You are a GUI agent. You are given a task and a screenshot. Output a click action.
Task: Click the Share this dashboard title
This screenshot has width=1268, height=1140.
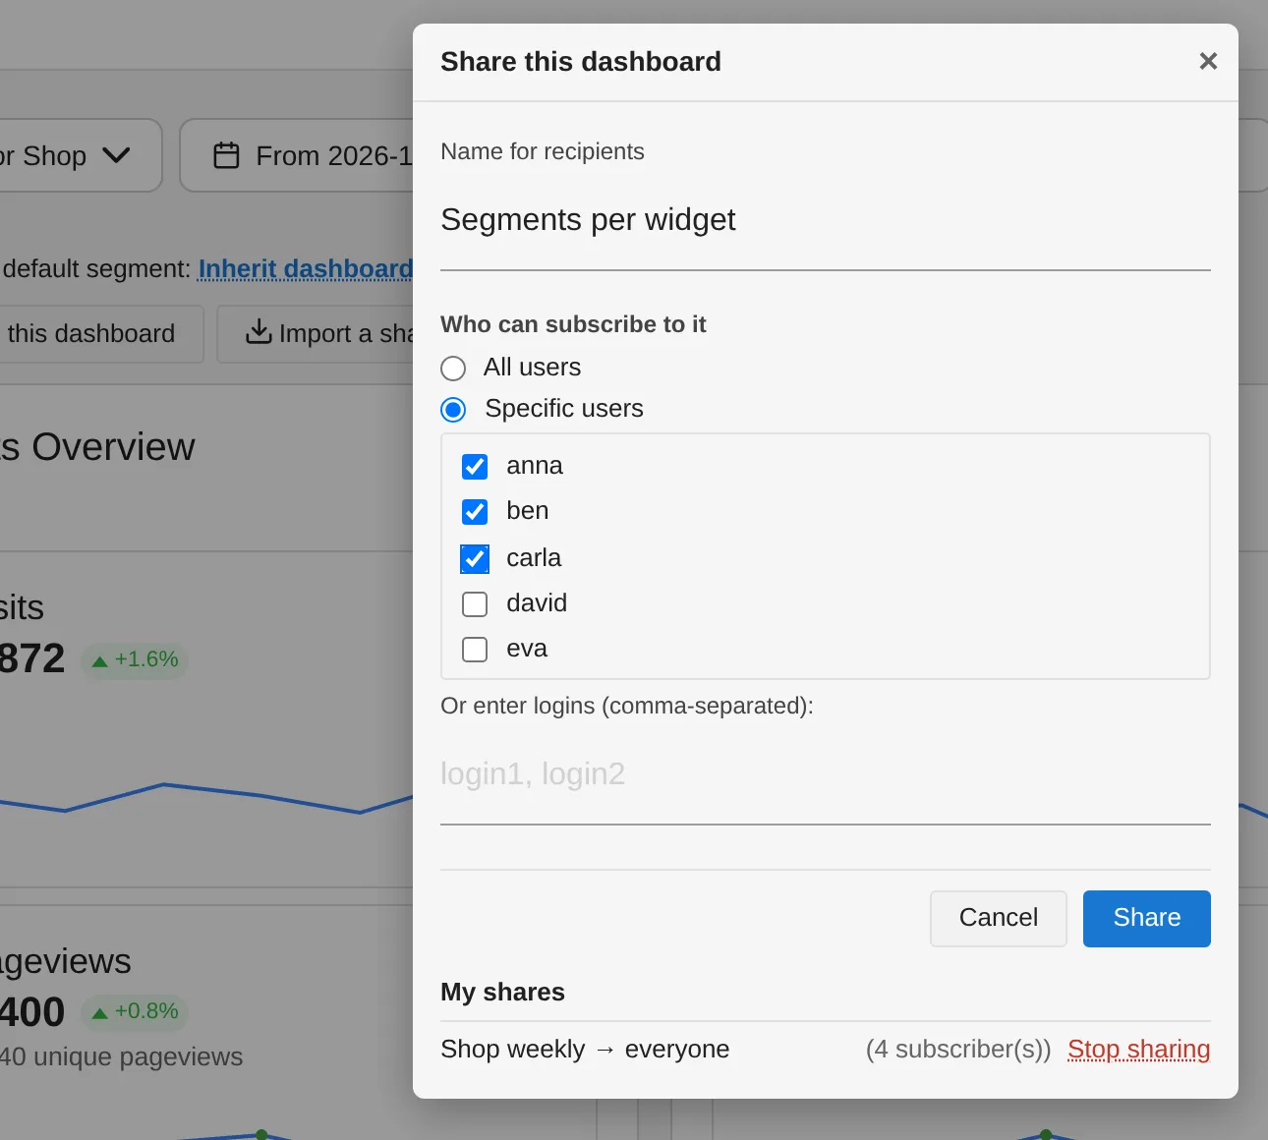(x=581, y=61)
